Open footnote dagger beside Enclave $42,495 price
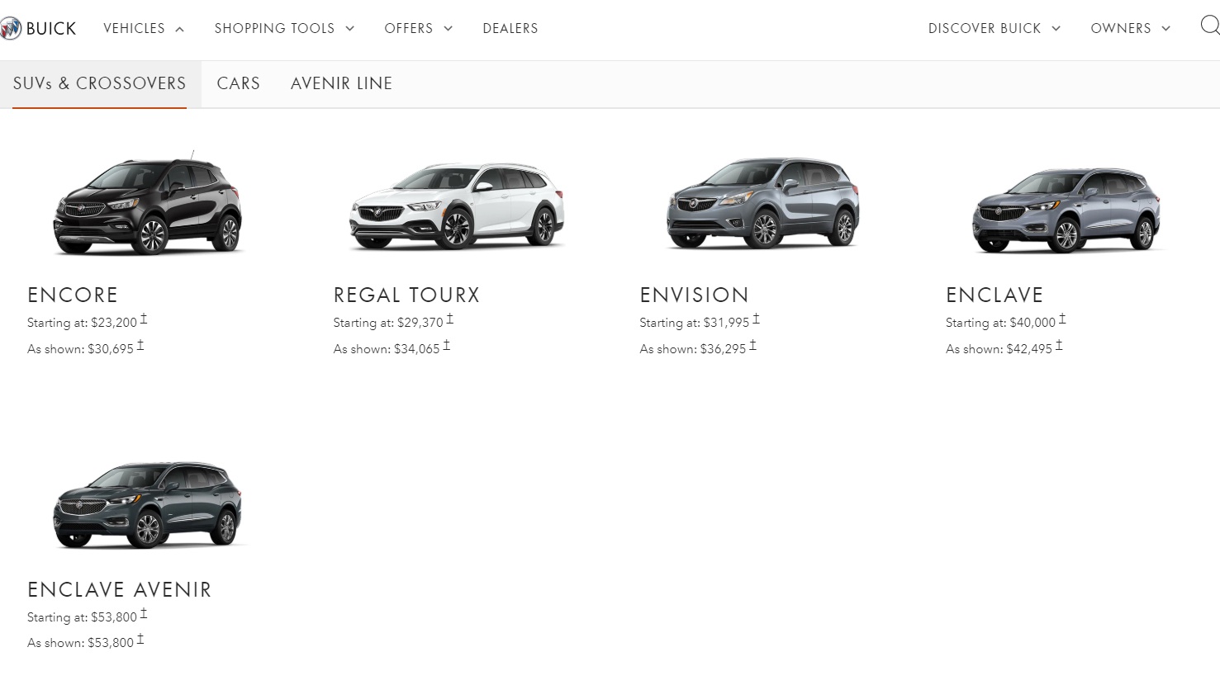The width and height of the screenshot is (1220, 685). (1059, 345)
